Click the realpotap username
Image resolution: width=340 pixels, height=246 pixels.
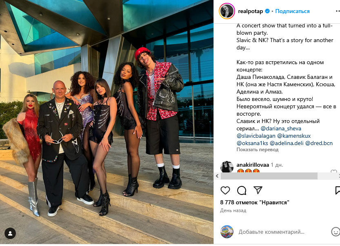[251, 11]
